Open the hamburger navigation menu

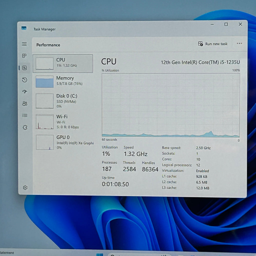point(24,44)
